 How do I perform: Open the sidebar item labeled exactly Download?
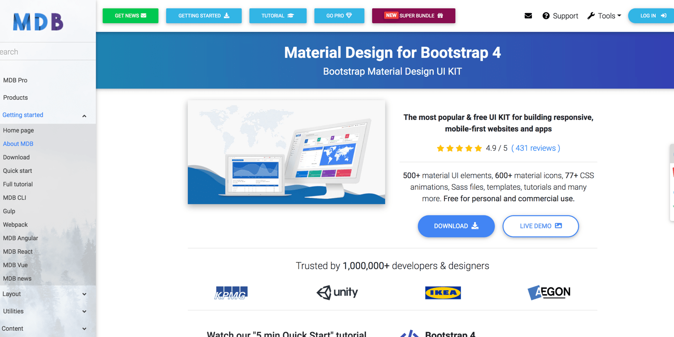click(x=16, y=157)
